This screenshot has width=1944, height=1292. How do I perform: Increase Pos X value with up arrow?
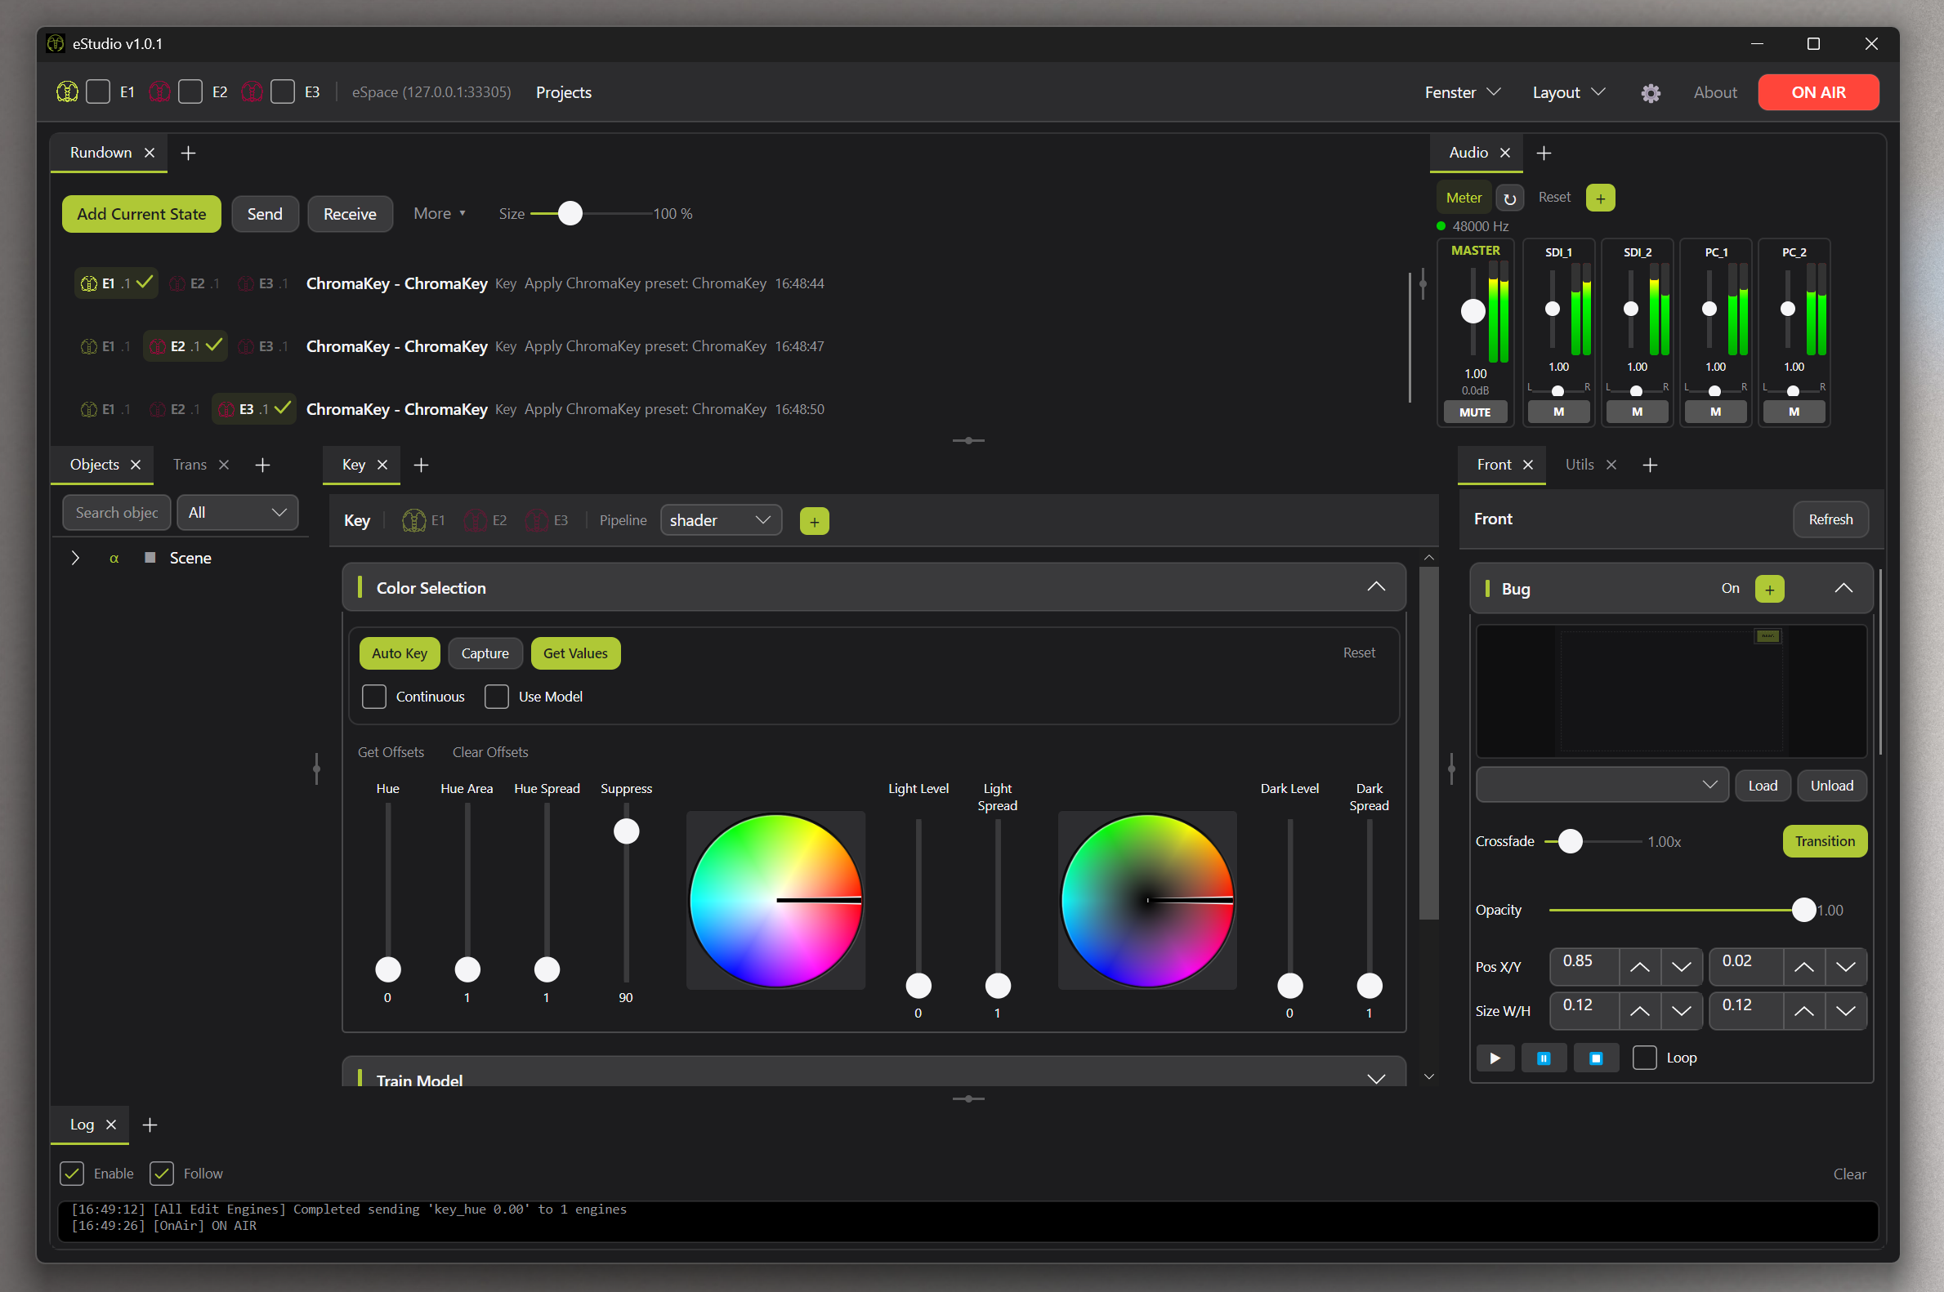point(1639,967)
